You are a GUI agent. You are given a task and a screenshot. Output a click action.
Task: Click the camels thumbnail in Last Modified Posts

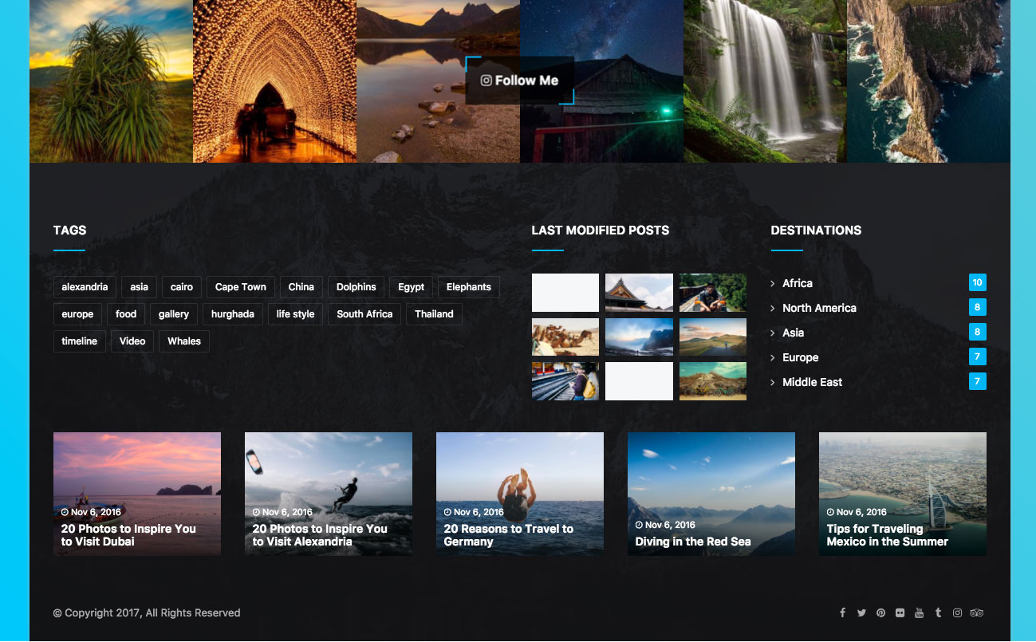tap(565, 337)
